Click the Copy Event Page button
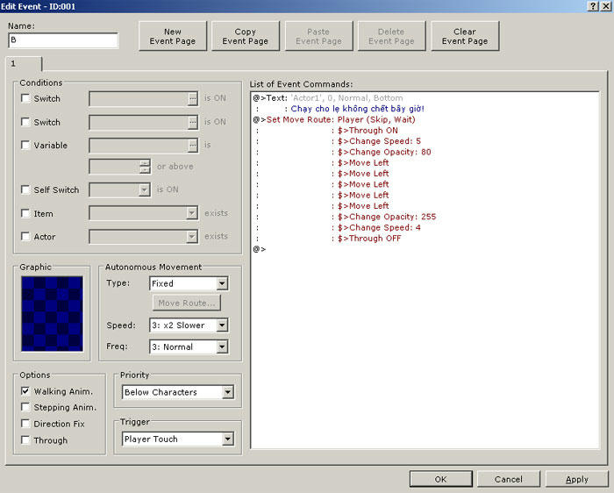This screenshot has height=493, width=614. click(x=246, y=36)
